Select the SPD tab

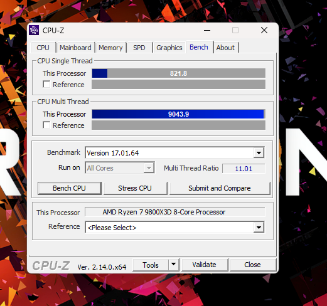click(x=139, y=48)
